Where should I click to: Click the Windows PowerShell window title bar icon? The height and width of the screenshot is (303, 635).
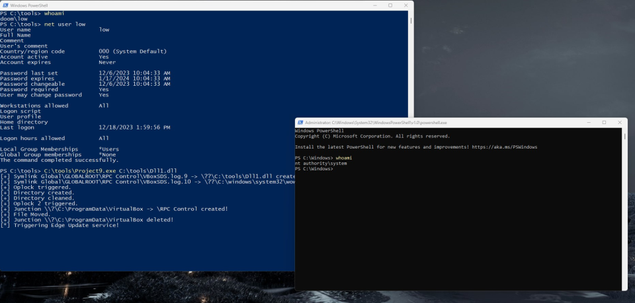tap(5, 5)
